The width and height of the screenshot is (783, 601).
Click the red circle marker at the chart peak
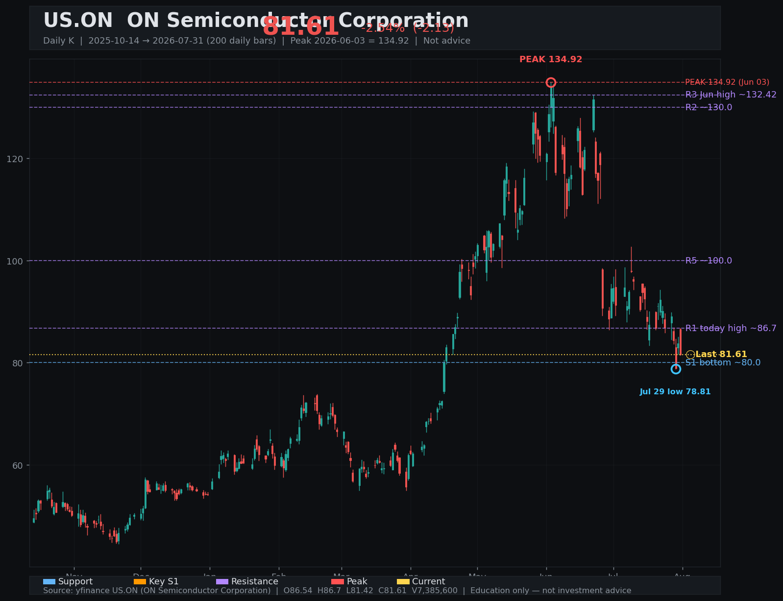tap(551, 82)
